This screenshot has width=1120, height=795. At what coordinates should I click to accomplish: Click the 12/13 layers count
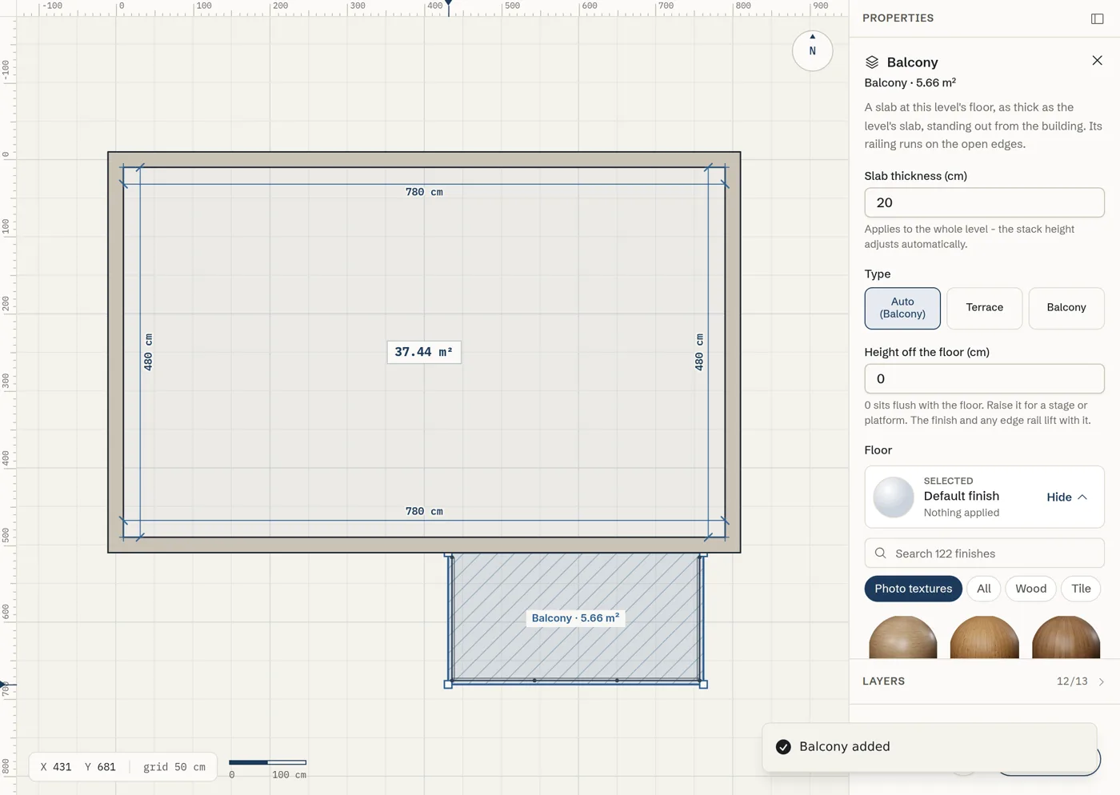[1072, 681]
